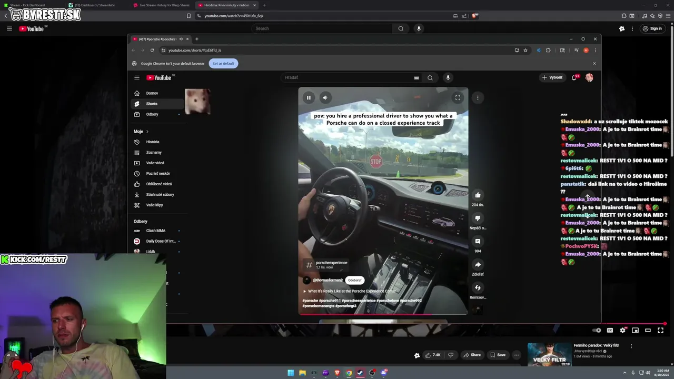This screenshot has height=379, width=674.
Task: Open the account avatar menu
Action: (589, 77)
